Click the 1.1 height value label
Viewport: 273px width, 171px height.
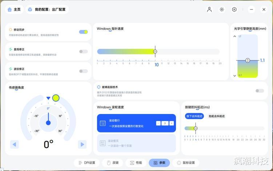click(x=262, y=60)
